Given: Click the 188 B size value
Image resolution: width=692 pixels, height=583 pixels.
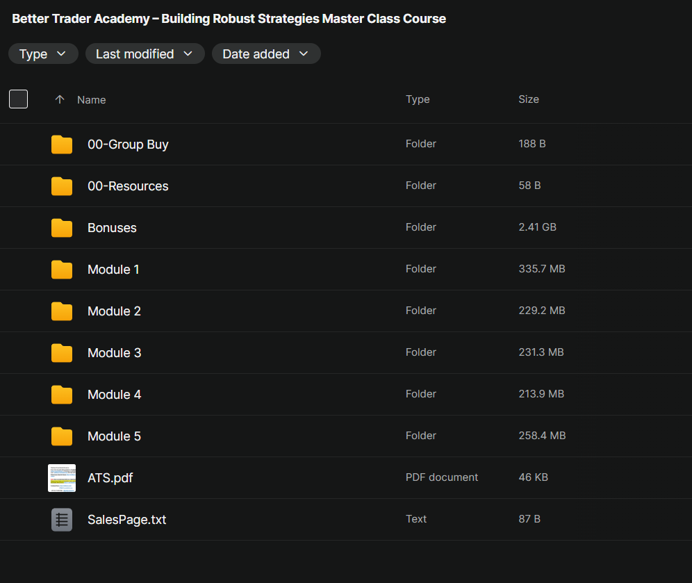Looking at the screenshot, I should (x=532, y=143).
